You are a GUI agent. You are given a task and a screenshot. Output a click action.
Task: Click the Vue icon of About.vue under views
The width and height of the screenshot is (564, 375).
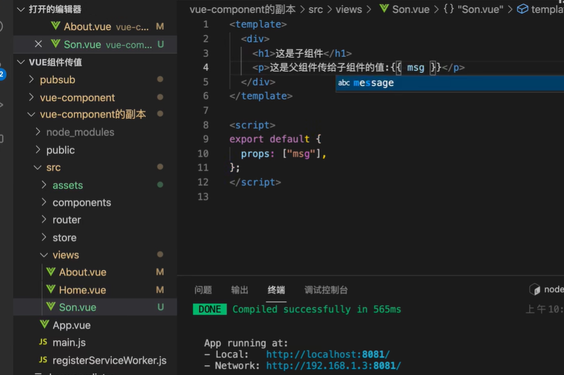[x=51, y=272]
